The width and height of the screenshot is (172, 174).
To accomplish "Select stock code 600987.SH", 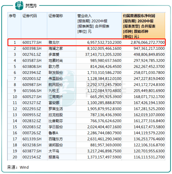I will 32,85.
